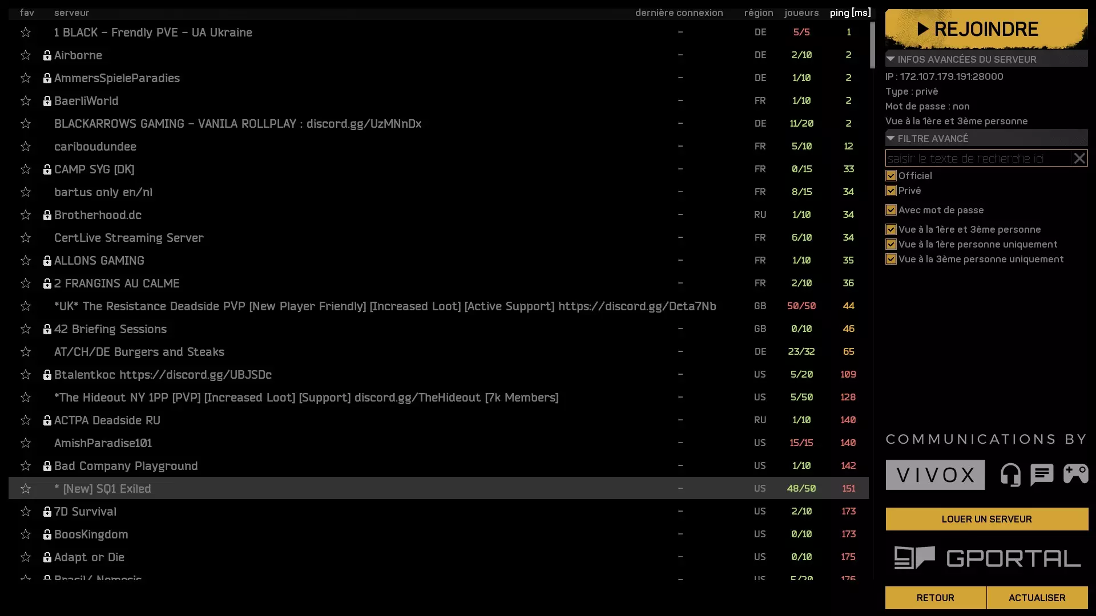The width and height of the screenshot is (1096, 616).
Task: Collapse Infos avancées du serveur section
Action: tap(890, 59)
